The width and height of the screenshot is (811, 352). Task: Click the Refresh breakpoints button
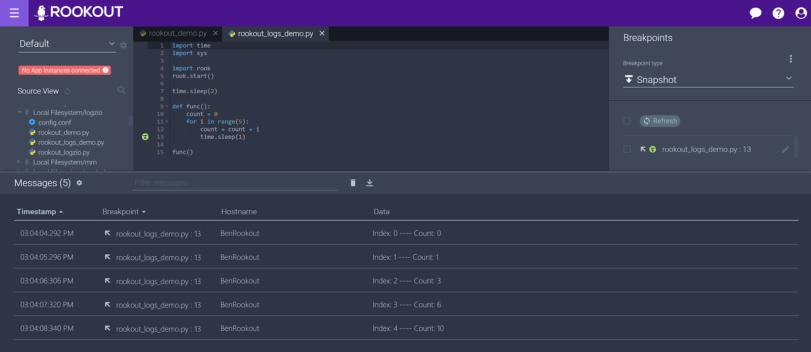(x=660, y=121)
